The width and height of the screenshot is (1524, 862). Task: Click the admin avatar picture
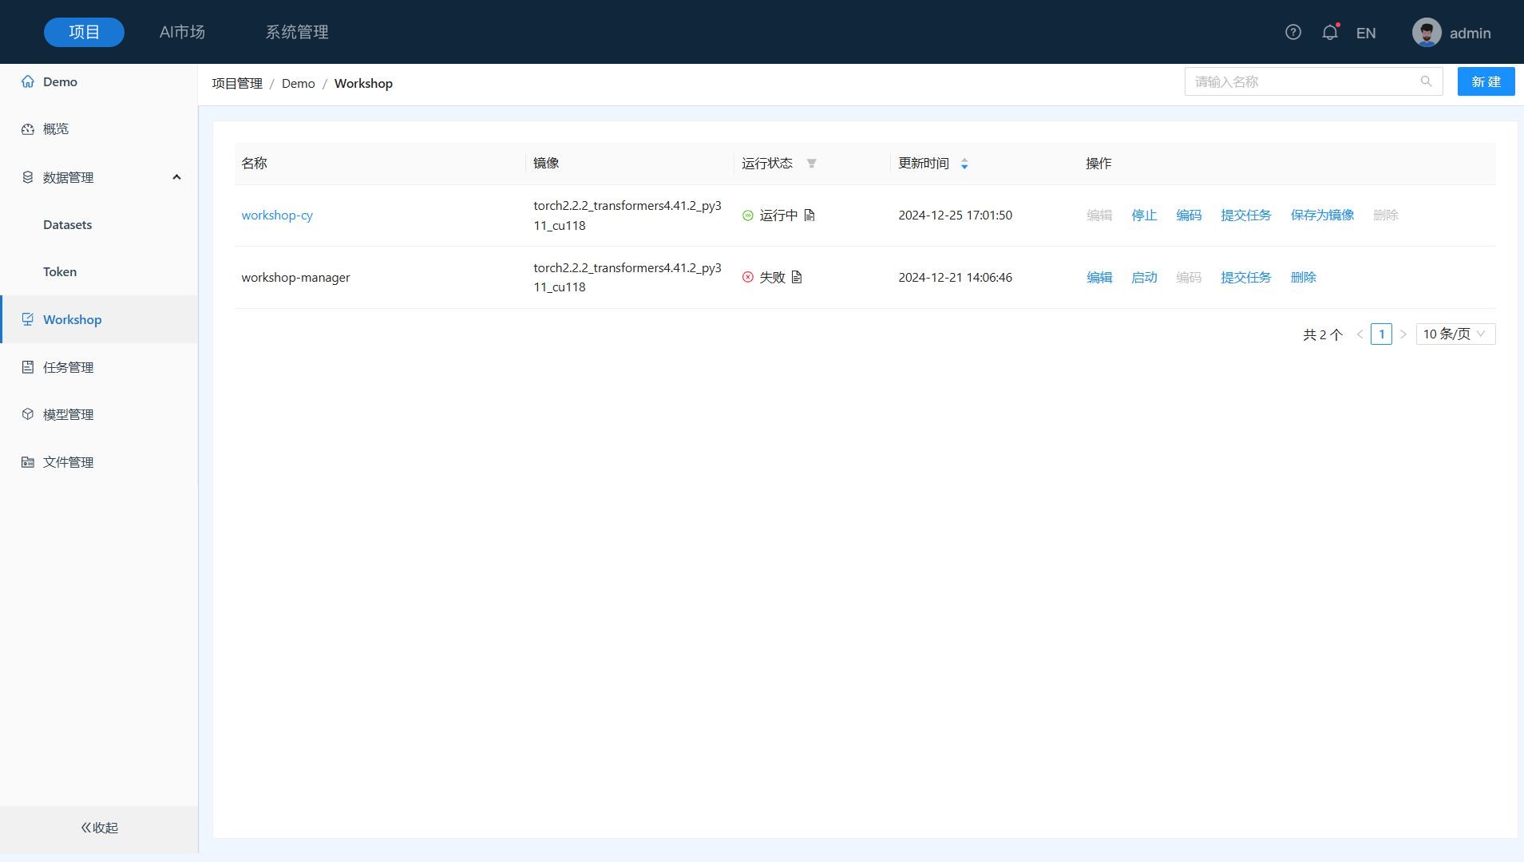(1426, 33)
